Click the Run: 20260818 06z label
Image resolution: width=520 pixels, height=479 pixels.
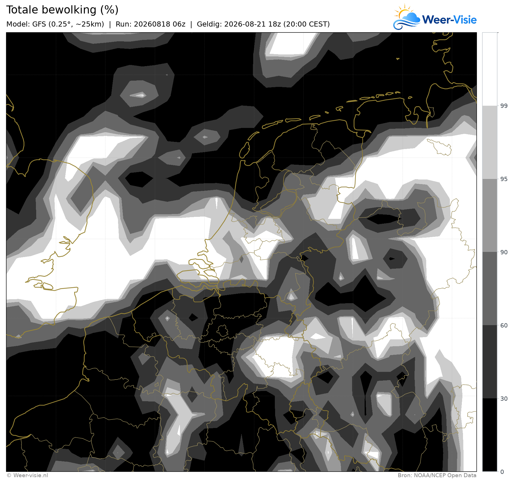coord(151,24)
